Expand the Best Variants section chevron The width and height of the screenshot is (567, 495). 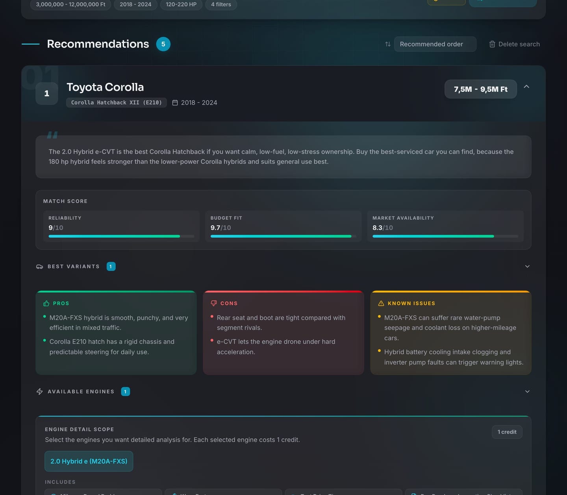point(527,267)
